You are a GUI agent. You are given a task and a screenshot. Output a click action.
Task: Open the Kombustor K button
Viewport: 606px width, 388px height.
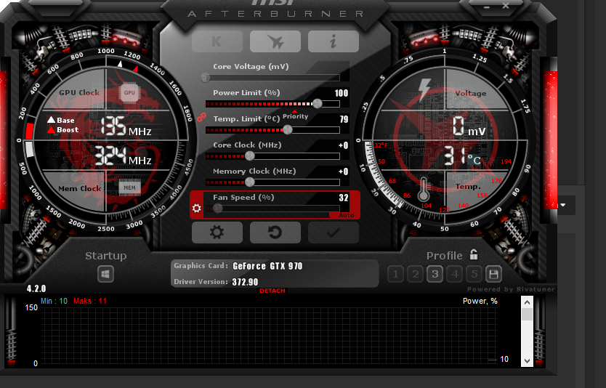click(x=217, y=41)
